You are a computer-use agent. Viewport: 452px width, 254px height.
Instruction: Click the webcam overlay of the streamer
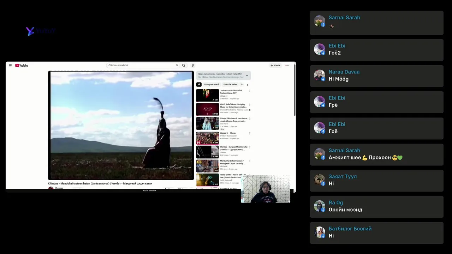click(266, 189)
